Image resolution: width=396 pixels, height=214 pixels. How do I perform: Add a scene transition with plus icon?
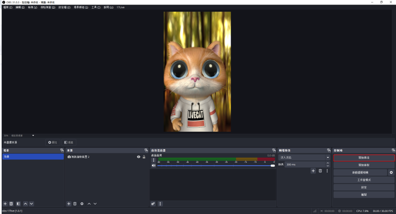pyautogui.click(x=313, y=171)
